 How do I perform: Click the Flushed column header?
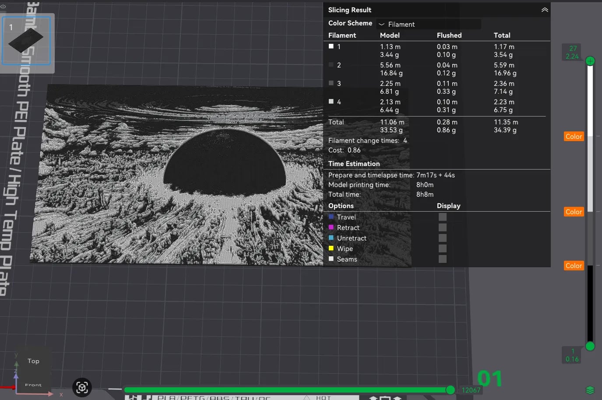[449, 35]
